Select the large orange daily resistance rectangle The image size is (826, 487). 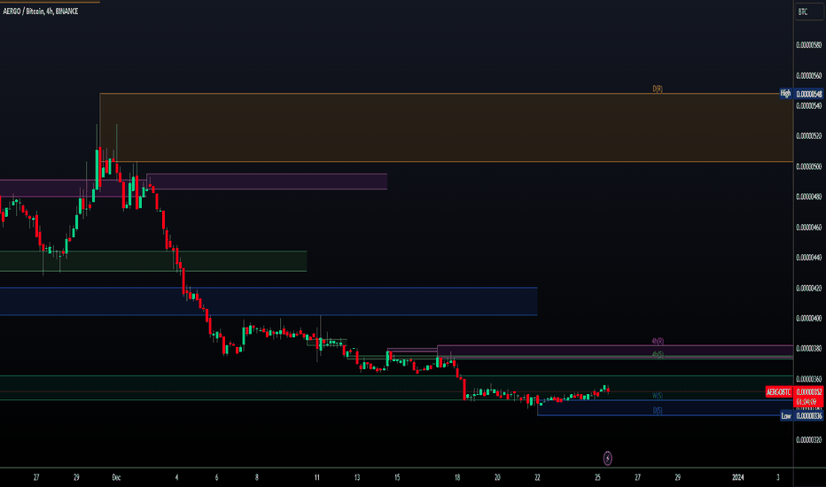tap(446, 128)
